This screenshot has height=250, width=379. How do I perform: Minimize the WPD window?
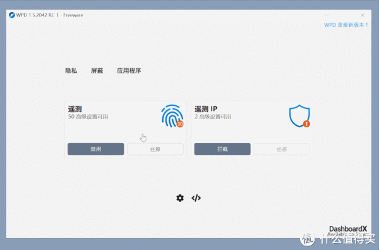(x=327, y=15)
